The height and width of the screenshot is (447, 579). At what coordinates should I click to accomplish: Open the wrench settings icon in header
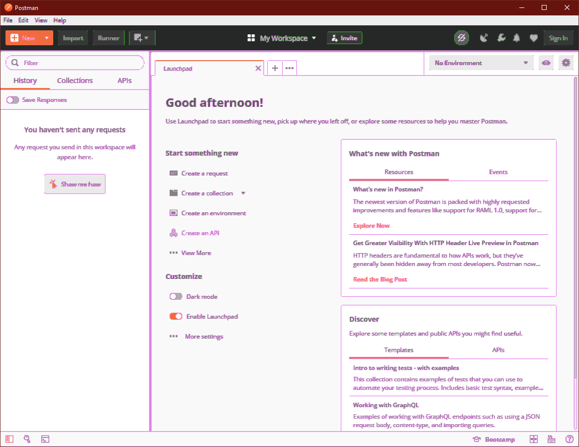(x=501, y=38)
